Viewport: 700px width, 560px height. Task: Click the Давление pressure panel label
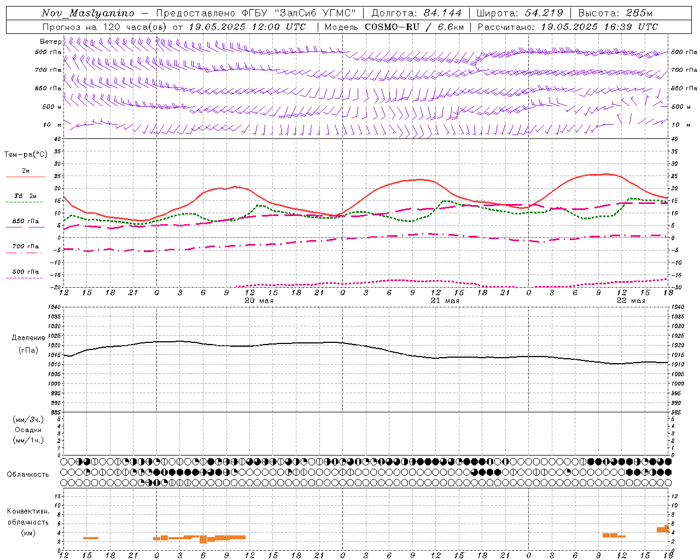(28, 338)
